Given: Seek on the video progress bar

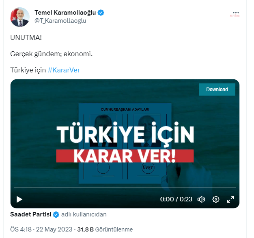Looking at the screenshot, I should pyautogui.click(x=125, y=187).
